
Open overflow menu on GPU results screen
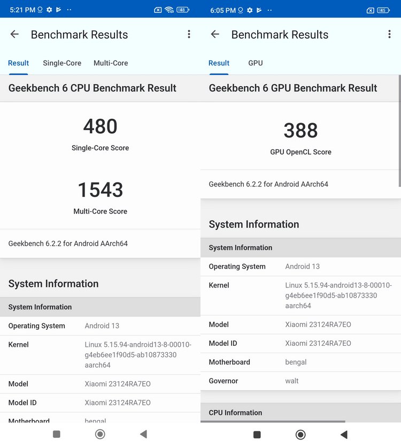[389, 34]
